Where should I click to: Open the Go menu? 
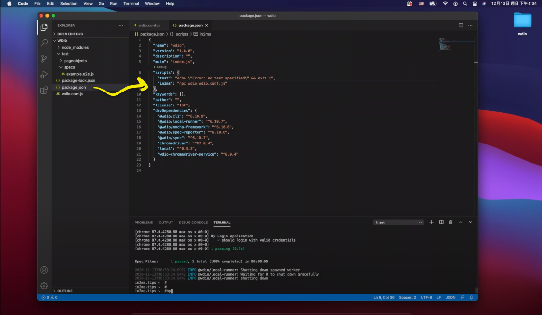click(x=101, y=4)
